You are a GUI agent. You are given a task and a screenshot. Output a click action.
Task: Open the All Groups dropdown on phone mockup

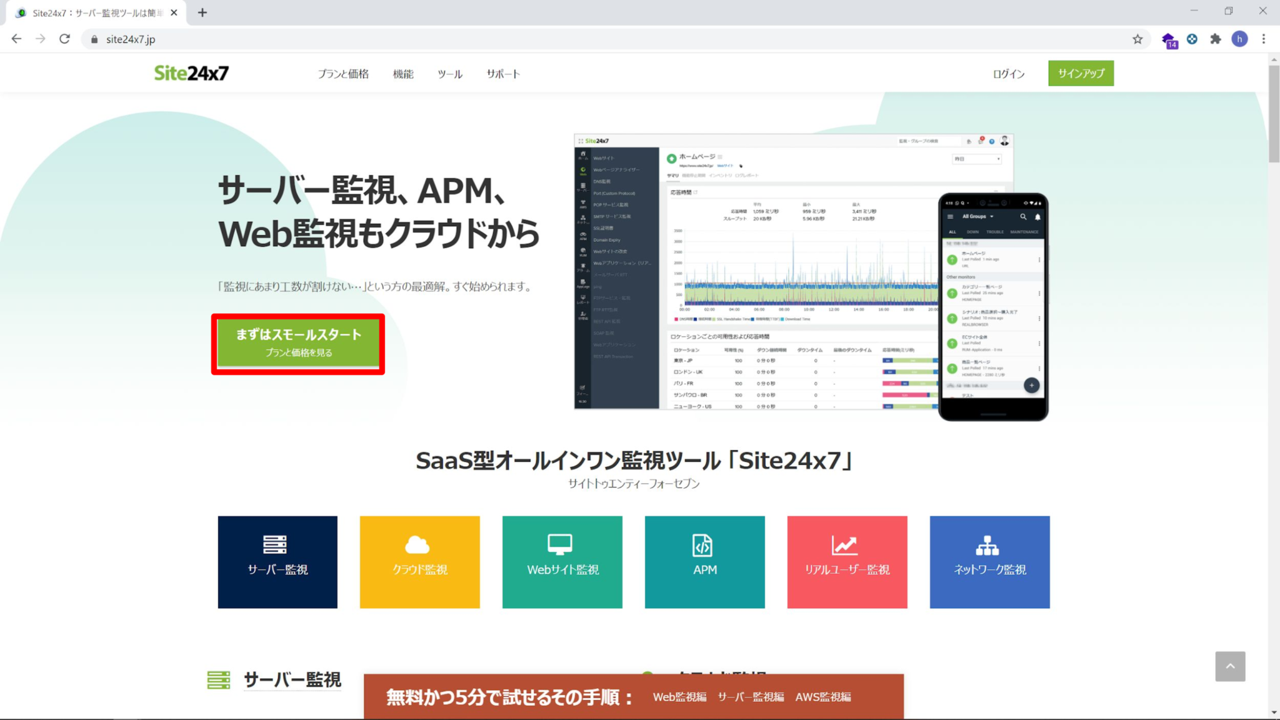977,216
